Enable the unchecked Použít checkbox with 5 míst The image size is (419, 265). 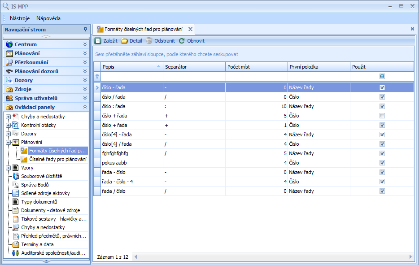pos(382,116)
